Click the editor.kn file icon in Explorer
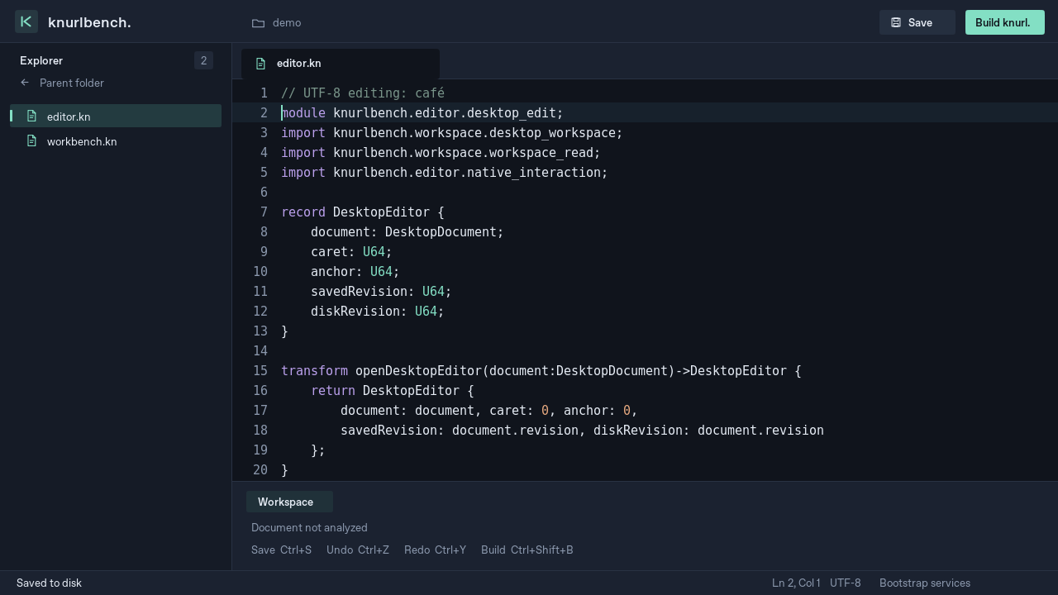Viewport: 1058px width, 595px height. [x=31, y=116]
